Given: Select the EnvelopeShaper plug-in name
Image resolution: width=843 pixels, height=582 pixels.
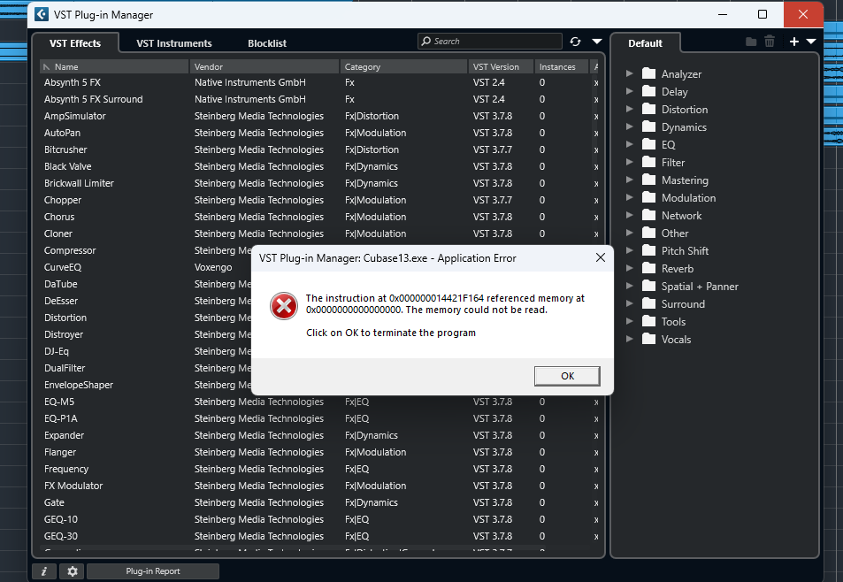Looking at the screenshot, I should 79,385.
